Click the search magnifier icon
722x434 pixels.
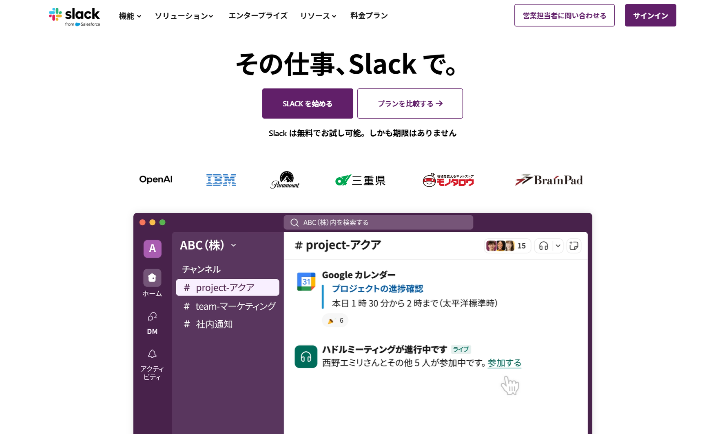point(295,223)
